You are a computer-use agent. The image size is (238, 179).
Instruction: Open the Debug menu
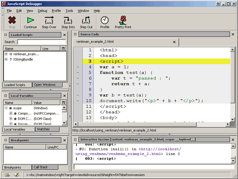pos(42,11)
